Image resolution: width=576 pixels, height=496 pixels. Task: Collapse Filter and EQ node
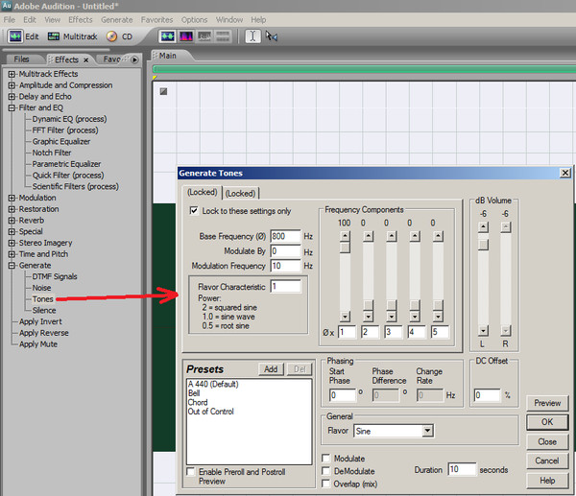[x=12, y=108]
